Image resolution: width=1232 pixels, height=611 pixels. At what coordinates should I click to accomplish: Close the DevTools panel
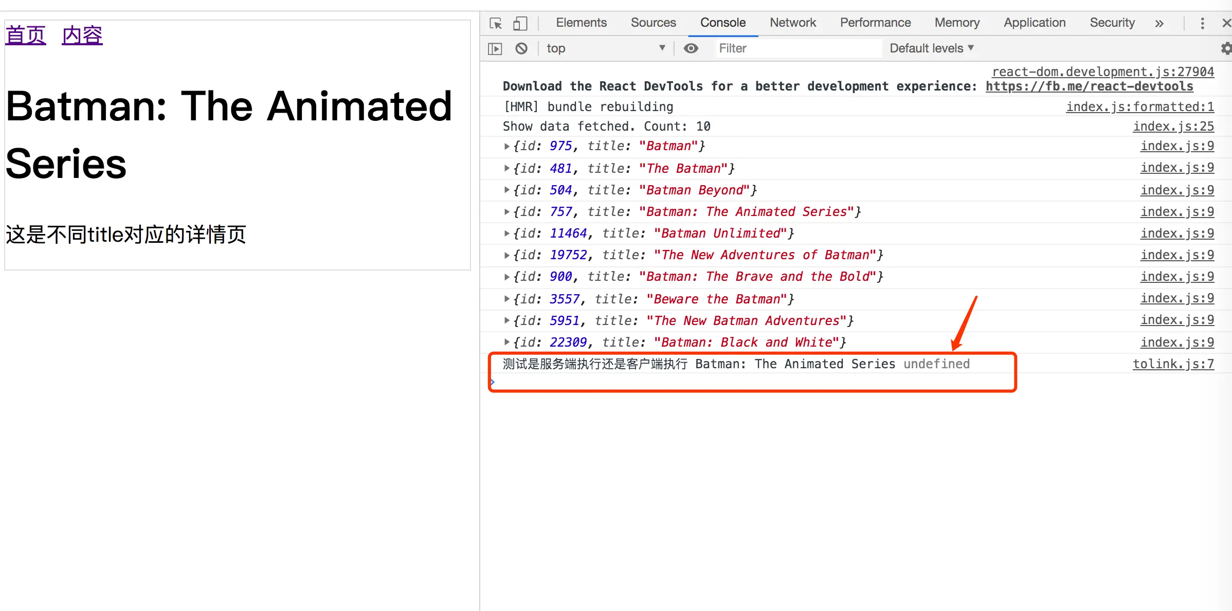click(x=1226, y=23)
